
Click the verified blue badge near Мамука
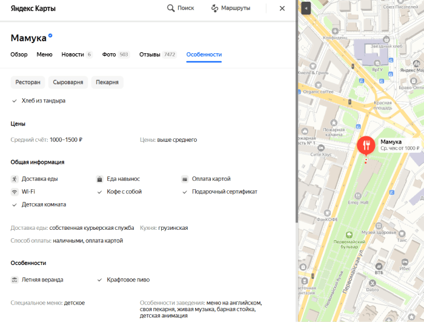(50, 35)
